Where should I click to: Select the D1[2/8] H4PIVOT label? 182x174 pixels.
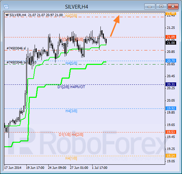pyautogui.click(x=71, y=87)
